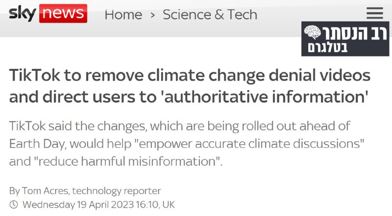The width and height of the screenshot is (392, 216).
Task: Click the 'בטלגרם' text in watermark
Action: [x=334, y=48]
